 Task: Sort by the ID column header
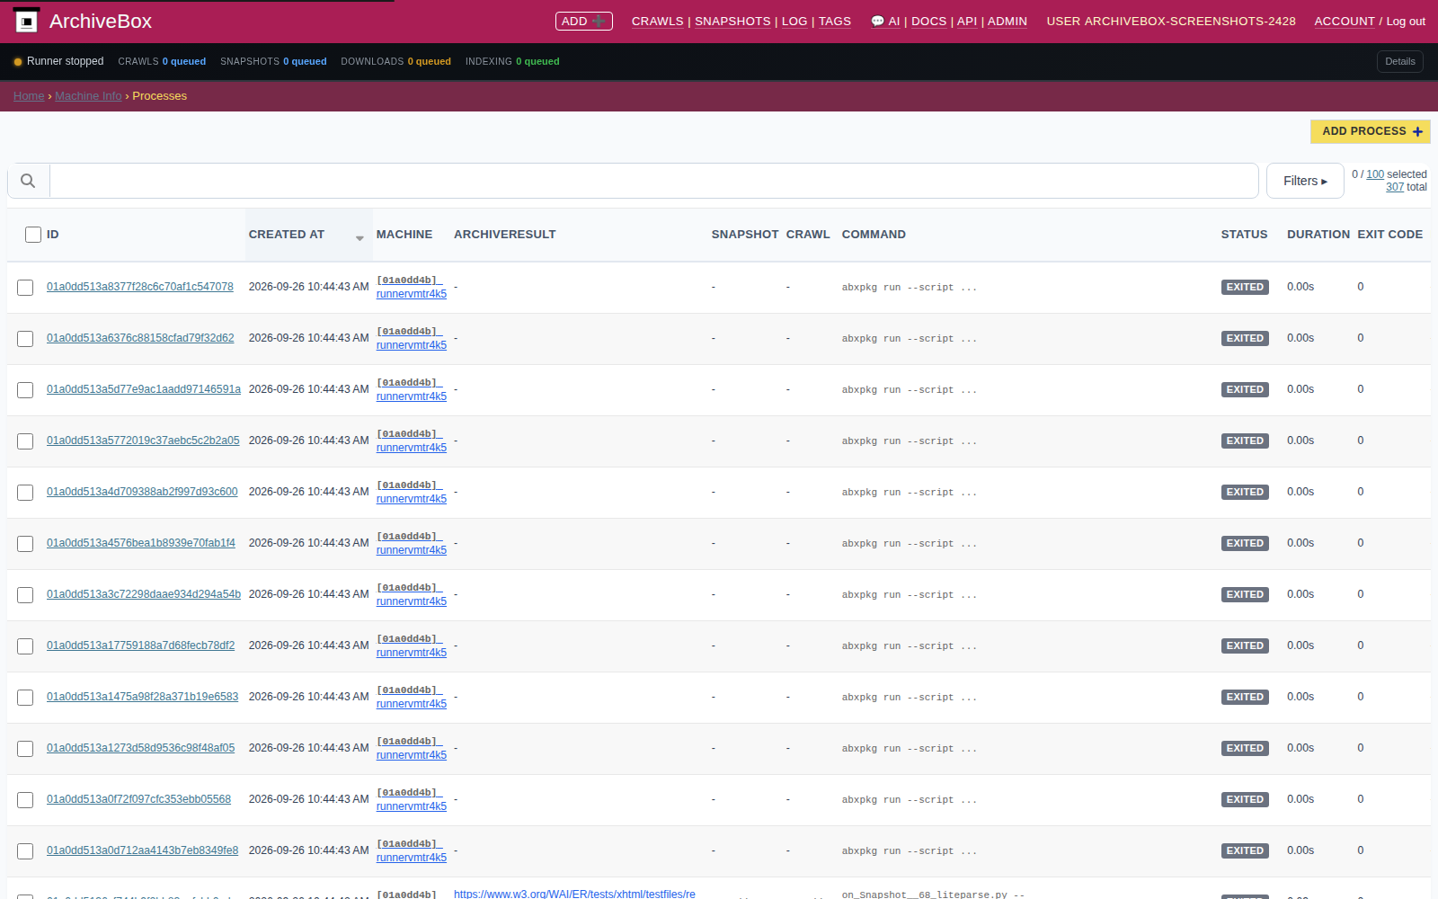[53, 235]
